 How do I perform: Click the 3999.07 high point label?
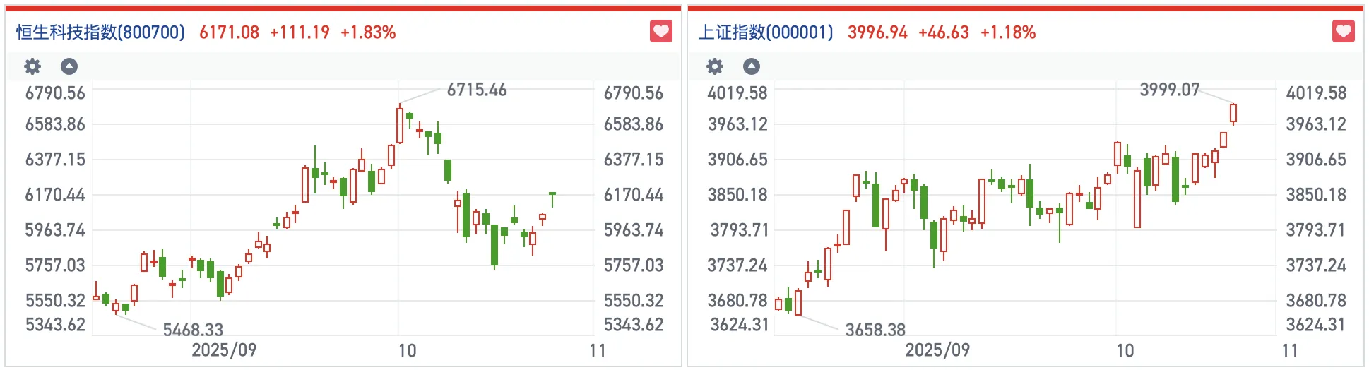click(1170, 90)
